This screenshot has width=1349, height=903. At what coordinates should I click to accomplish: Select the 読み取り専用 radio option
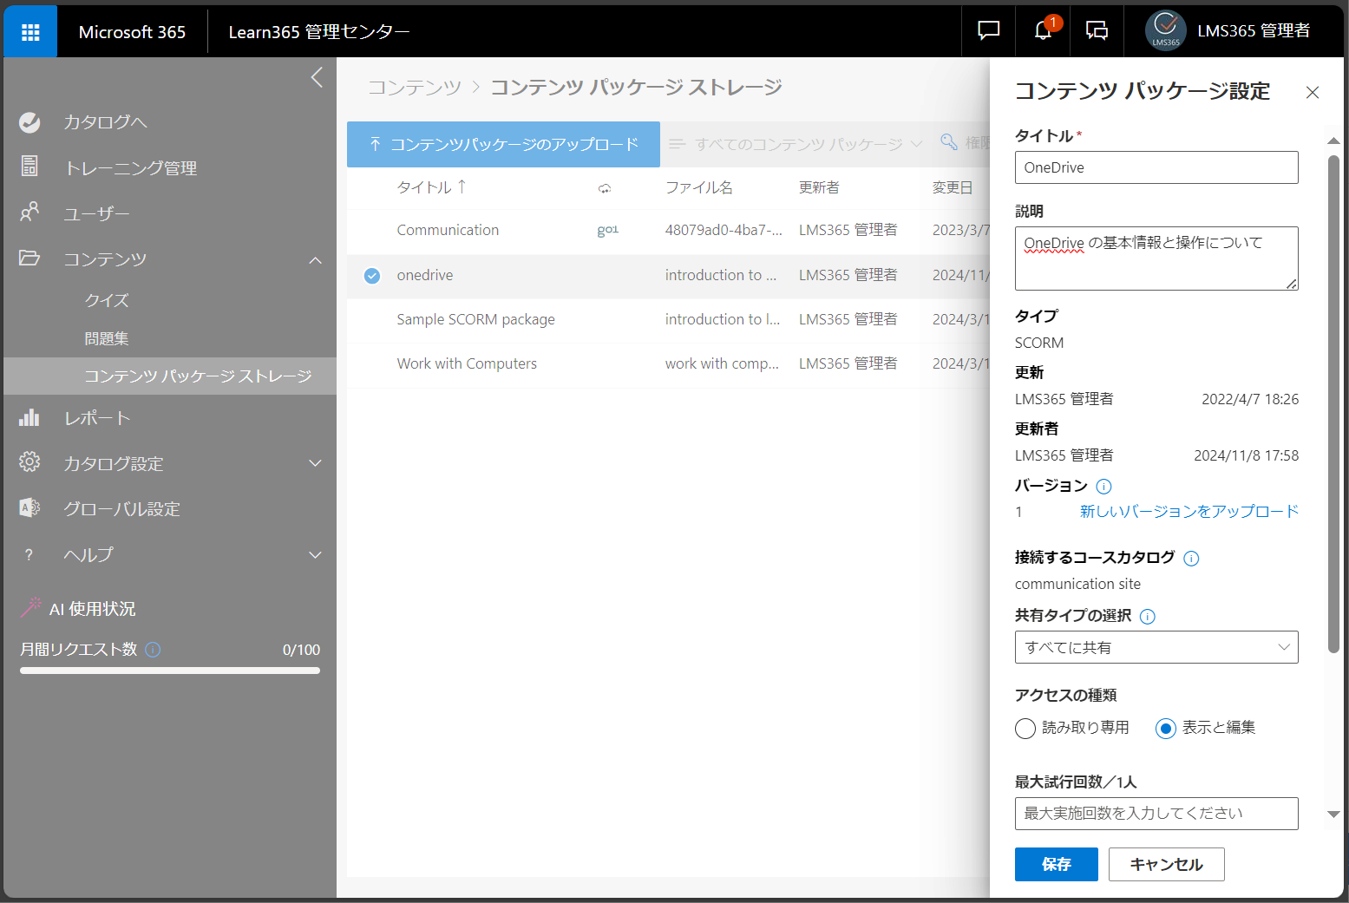click(x=1025, y=729)
